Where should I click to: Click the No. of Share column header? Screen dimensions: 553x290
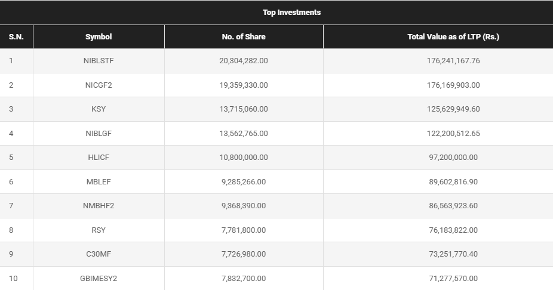click(244, 36)
